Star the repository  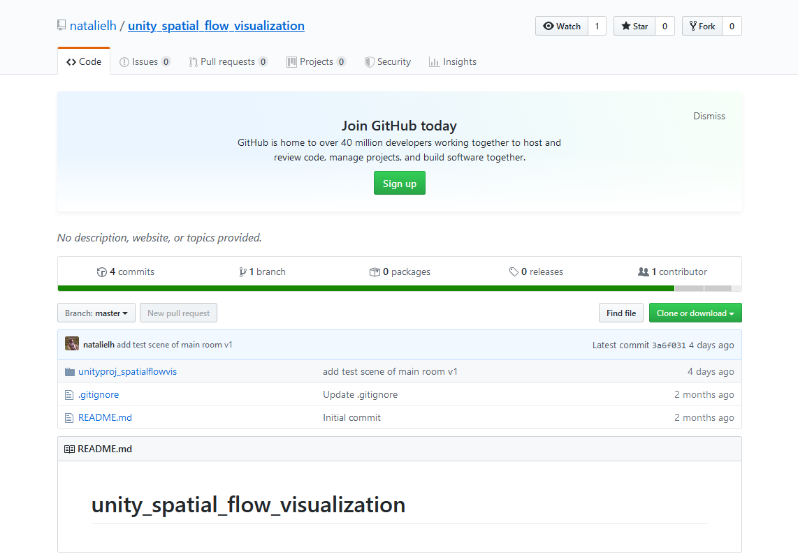(x=634, y=26)
